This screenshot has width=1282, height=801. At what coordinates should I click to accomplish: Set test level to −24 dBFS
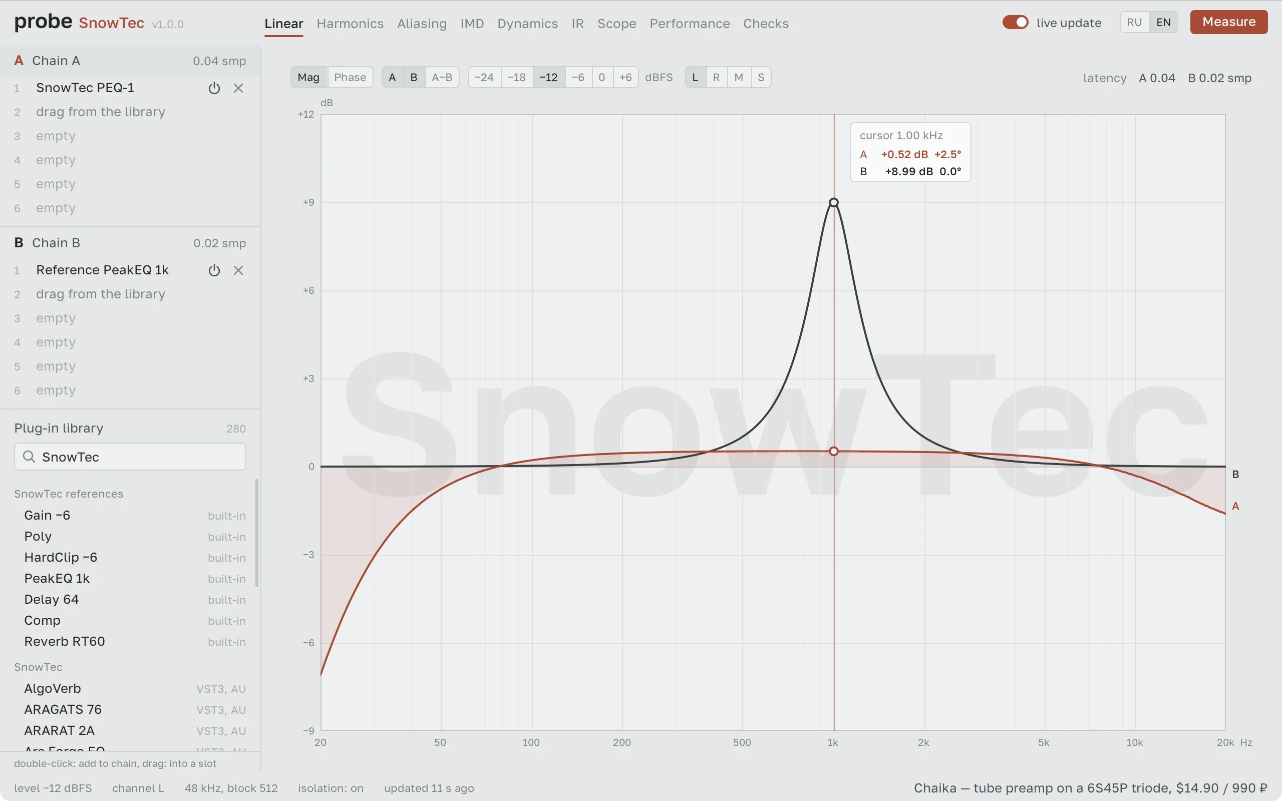click(484, 77)
